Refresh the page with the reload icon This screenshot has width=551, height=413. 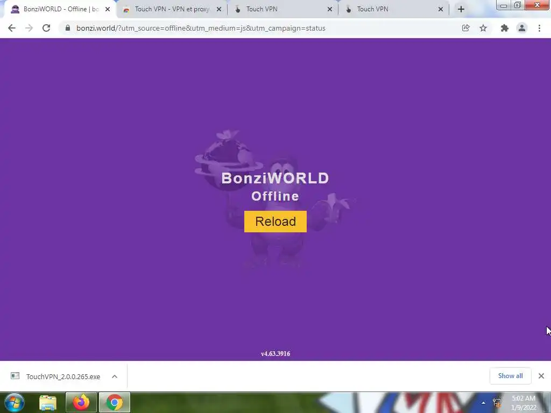[x=46, y=28]
